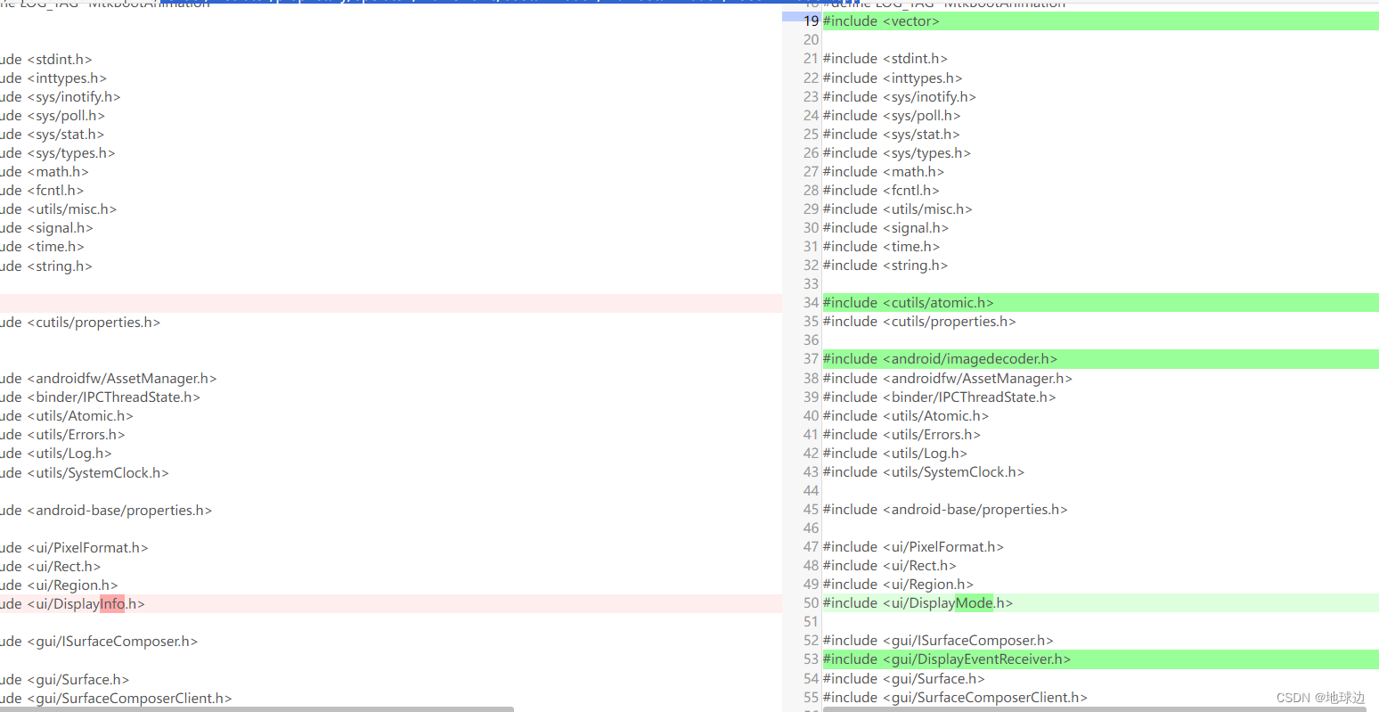Click the include signal.h line 30
Screen dimensions: 1379x712
(x=885, y=227)
